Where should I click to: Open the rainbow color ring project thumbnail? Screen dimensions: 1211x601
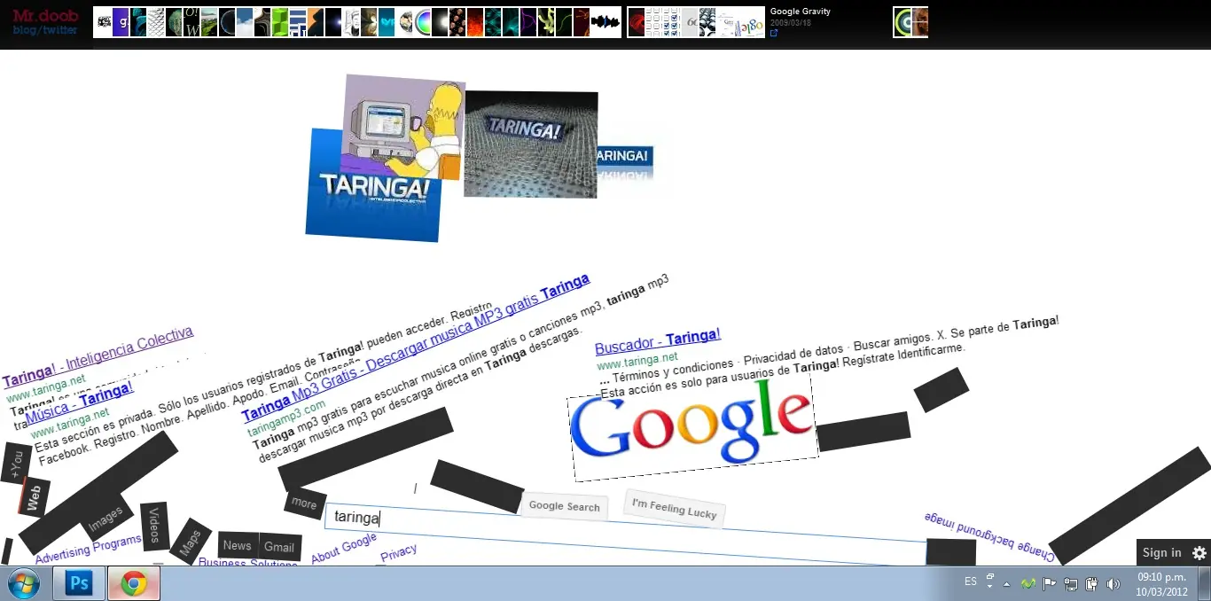point(422,22)
